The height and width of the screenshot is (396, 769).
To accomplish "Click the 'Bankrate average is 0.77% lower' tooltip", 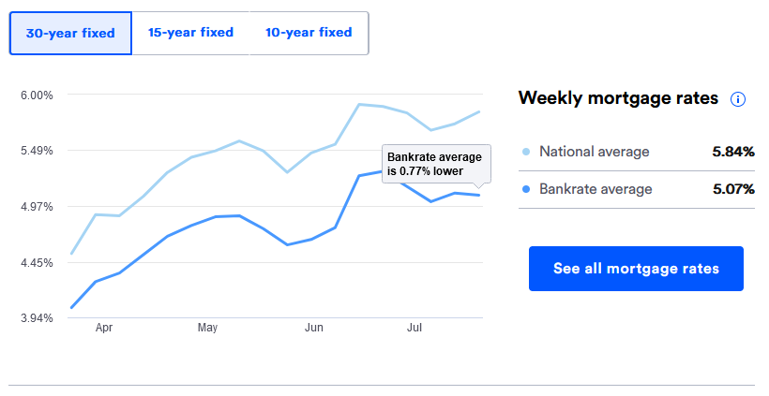I will coord(435,164).
